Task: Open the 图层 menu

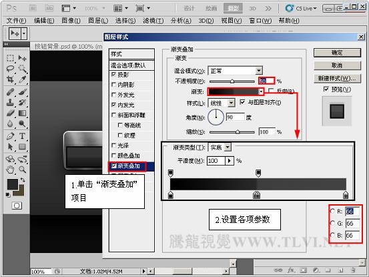Action: point(98,21)
